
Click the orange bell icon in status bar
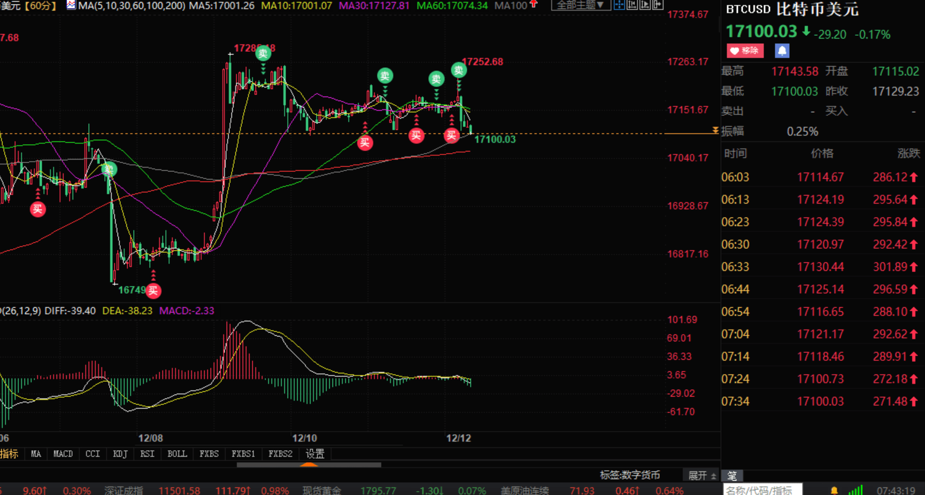click(x=834, y=490)
